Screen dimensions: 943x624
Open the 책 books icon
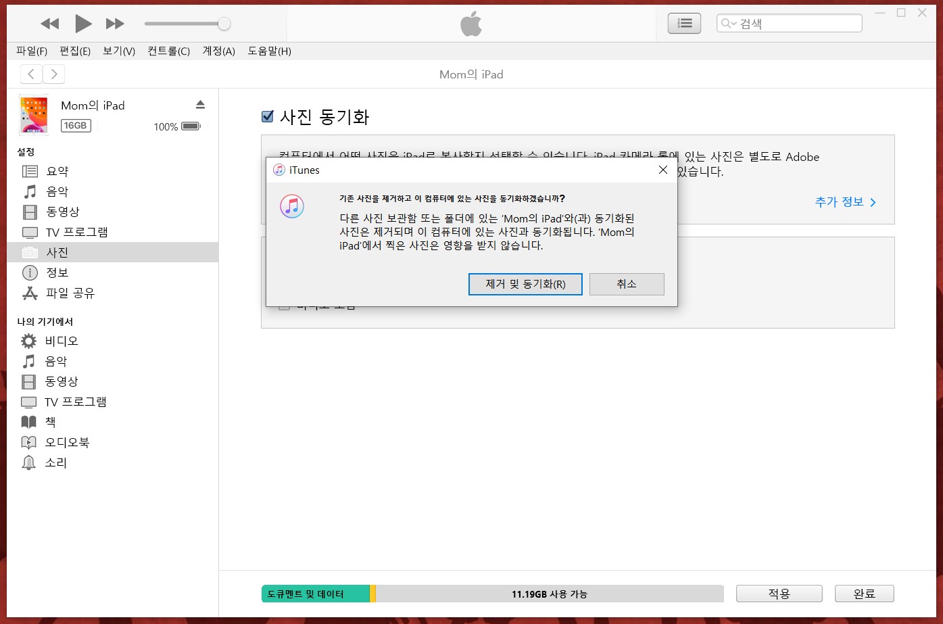tap(28, 422)
